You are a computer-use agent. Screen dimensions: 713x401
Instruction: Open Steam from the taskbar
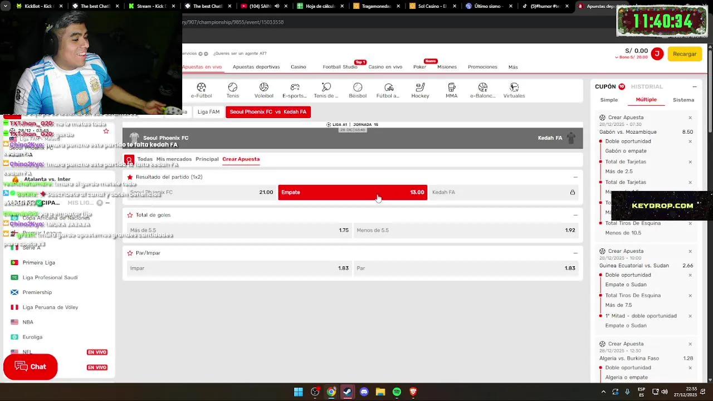[348, 392]
